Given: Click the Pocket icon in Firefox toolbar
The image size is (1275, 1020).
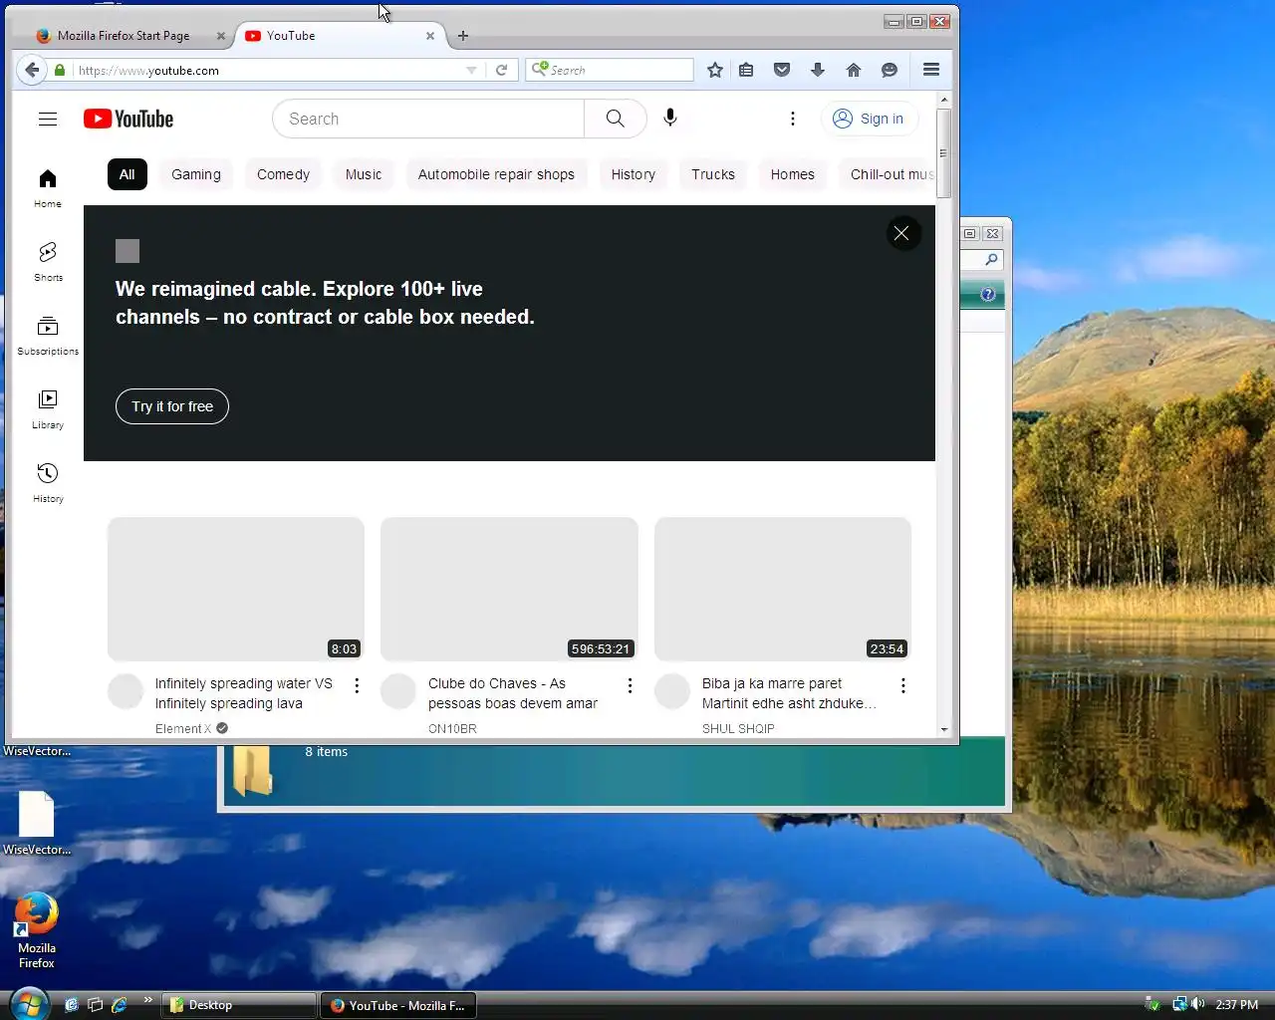Looking at the screenshot, I should point(782,70).
